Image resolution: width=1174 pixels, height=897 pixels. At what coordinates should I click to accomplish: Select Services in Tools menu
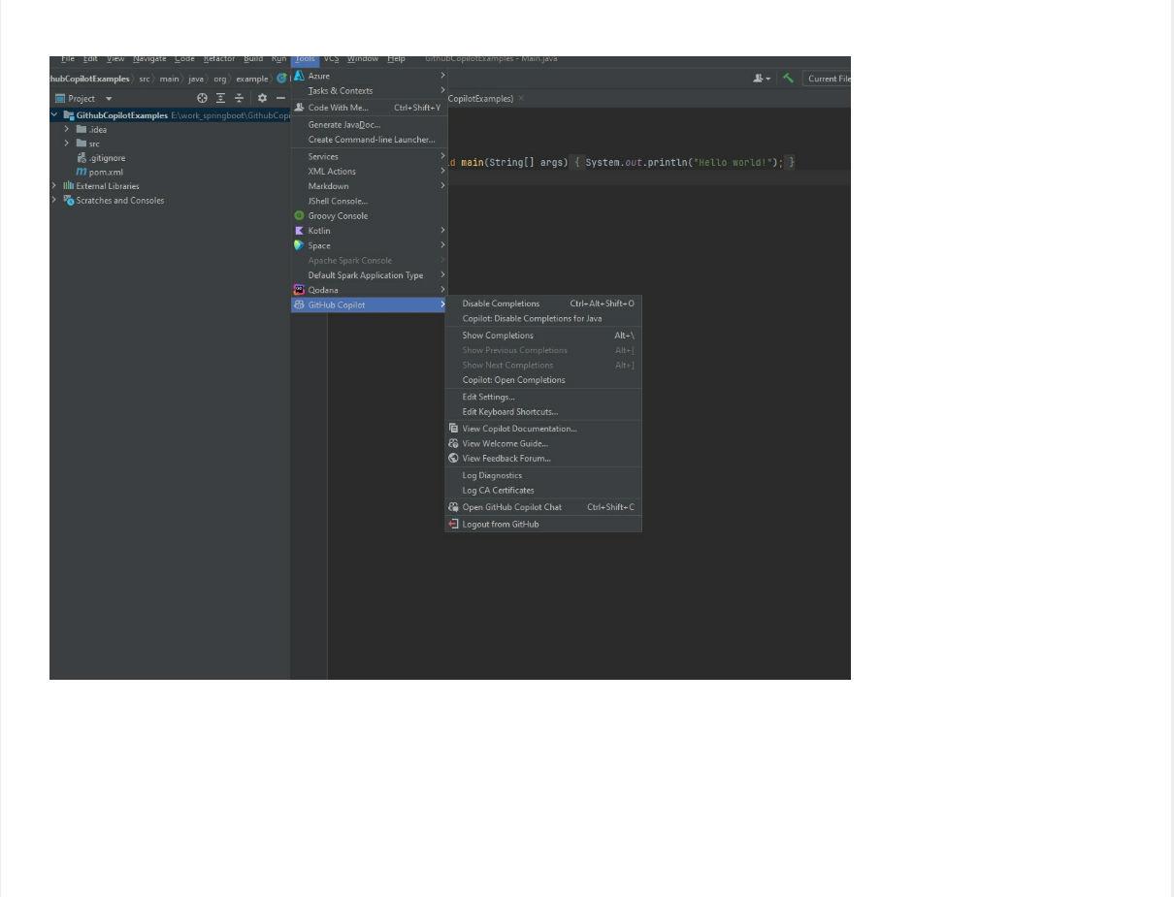(370, 156)
